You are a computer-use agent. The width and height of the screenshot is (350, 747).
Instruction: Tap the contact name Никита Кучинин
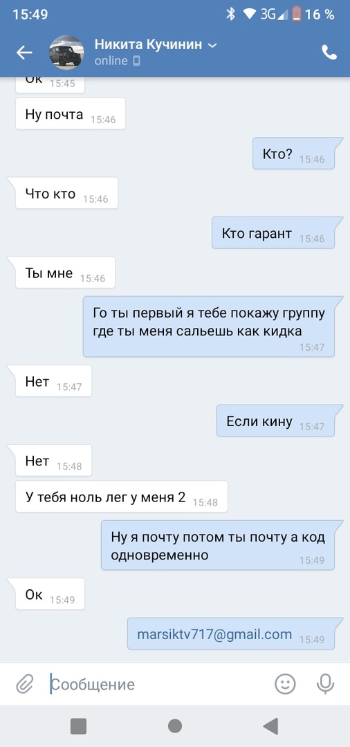(x=149, y=44)
